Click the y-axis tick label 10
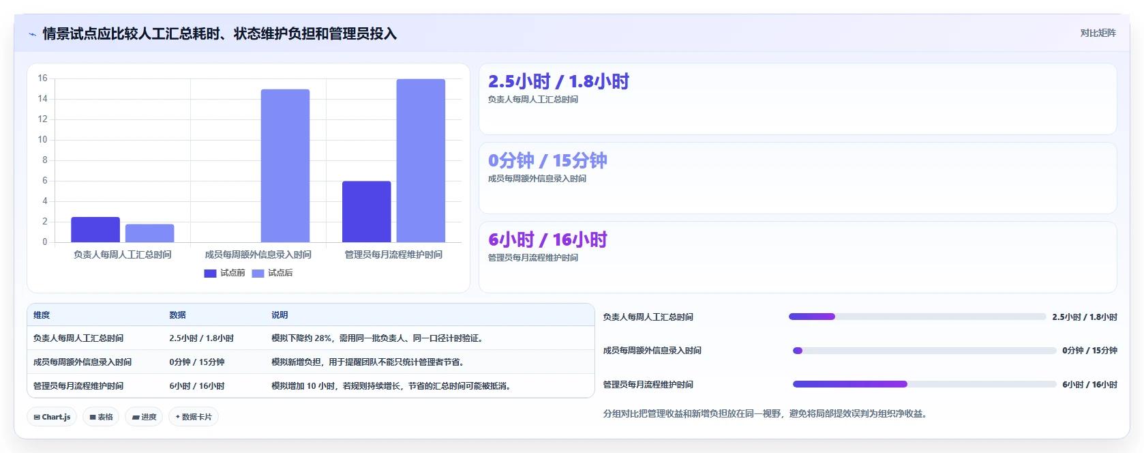The width and height of the screenshot is (1144, 453). click(42, 140)
